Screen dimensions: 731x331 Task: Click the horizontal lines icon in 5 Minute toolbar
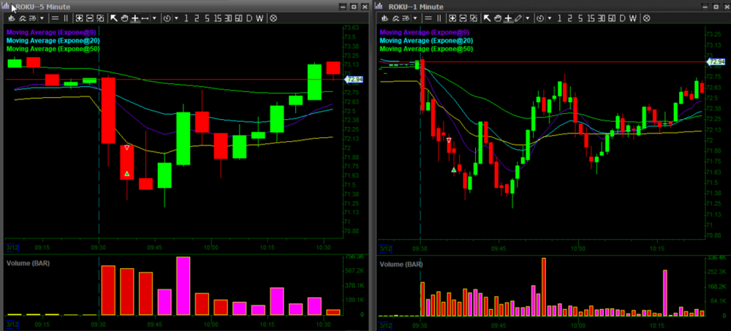[56, 18]
